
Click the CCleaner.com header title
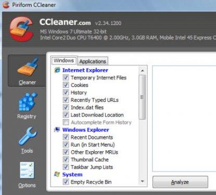tap(65, 22)
